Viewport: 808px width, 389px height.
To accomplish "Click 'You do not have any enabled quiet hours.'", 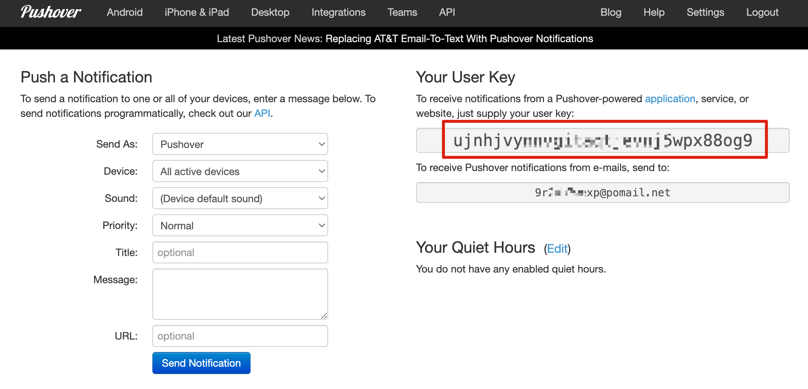I will coord(511,269).
